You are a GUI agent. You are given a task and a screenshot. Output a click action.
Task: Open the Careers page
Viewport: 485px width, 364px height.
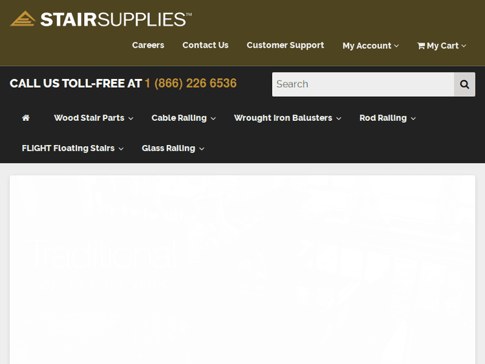148,45
